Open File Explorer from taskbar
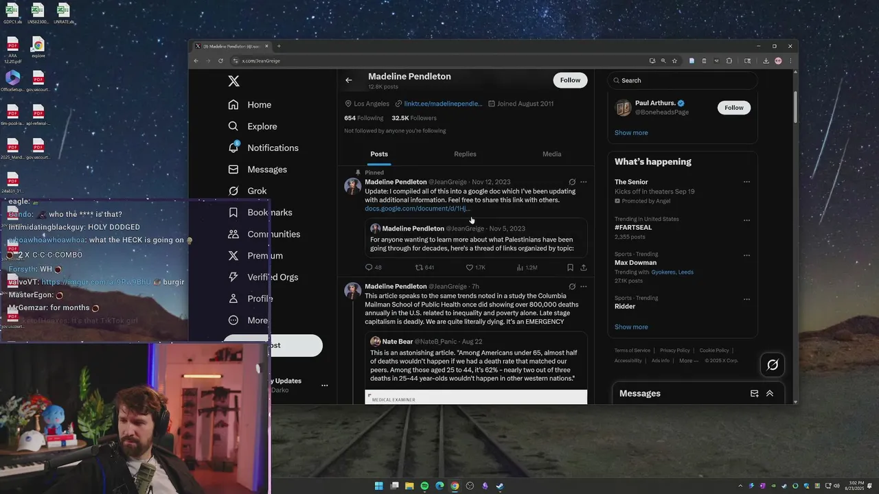The image size is (879, 494). [409, 486]
